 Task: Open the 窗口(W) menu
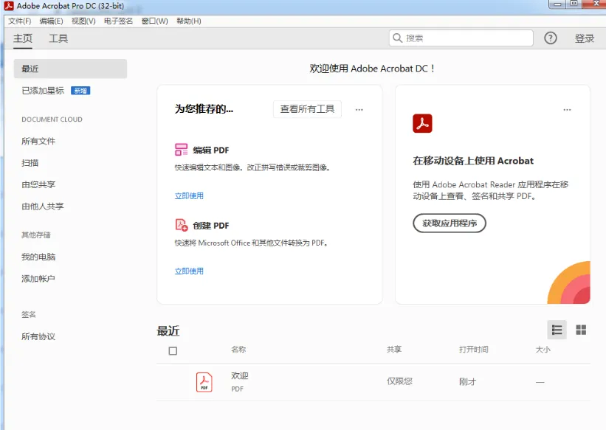tap(154, 21)
